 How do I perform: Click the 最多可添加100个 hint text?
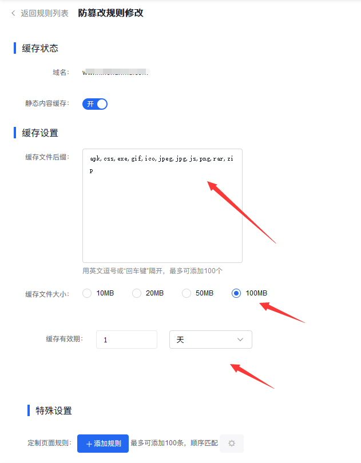pyautogui.click(x=196, y=271)
